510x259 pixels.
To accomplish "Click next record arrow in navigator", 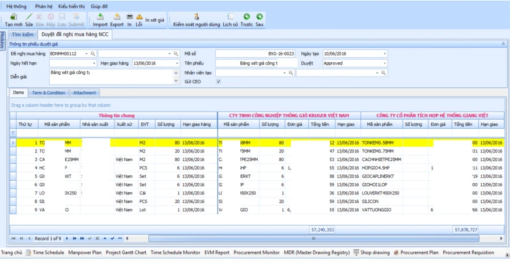I will (x=67, y=239).
